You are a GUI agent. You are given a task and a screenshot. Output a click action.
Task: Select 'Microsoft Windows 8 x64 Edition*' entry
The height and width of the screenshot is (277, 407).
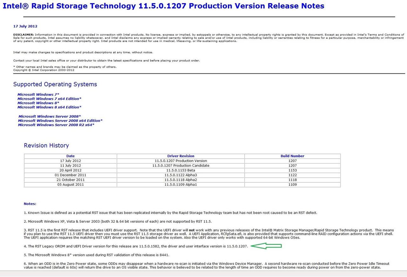[x=49, y=107]
